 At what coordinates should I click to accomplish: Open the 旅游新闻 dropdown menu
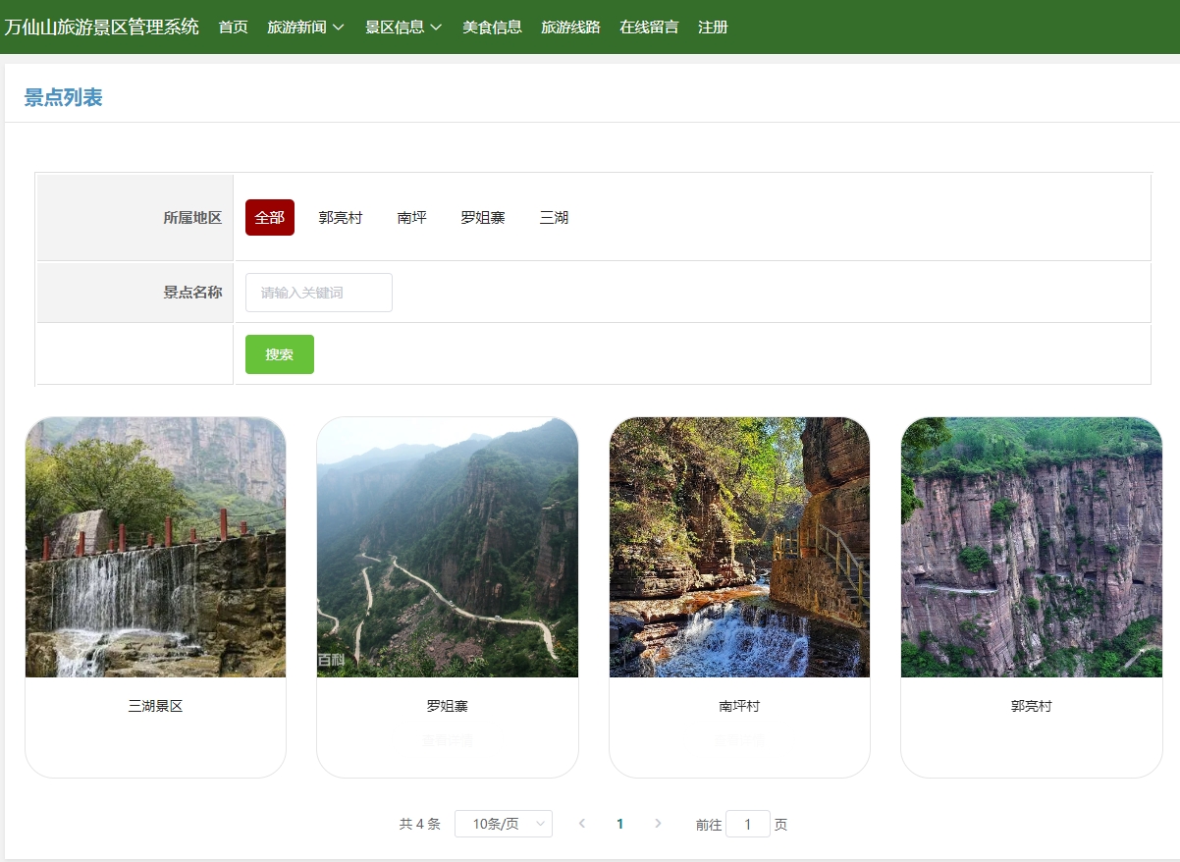(299, 28)
